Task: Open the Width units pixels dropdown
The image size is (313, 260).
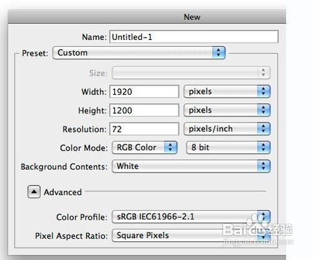Action: (227, 91)
